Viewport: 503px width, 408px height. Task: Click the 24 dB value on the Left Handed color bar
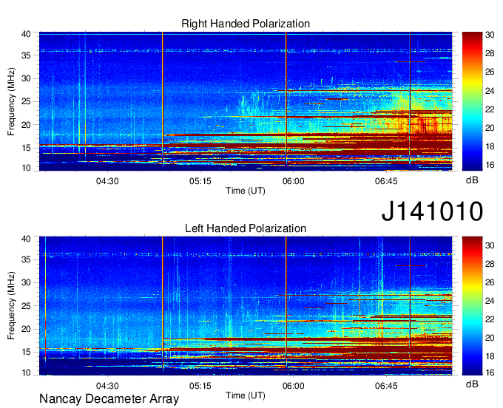pos(490,301)
